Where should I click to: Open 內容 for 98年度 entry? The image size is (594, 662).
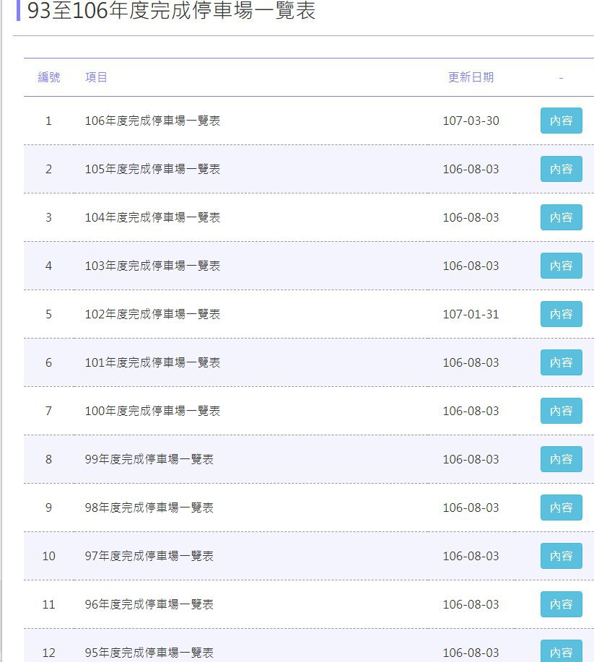[x=561, y=508]
